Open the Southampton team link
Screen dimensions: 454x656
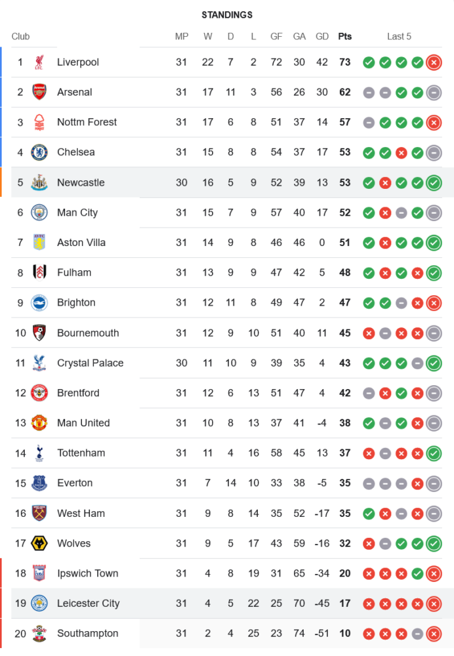pyautogui.click(x=87, y=634)
